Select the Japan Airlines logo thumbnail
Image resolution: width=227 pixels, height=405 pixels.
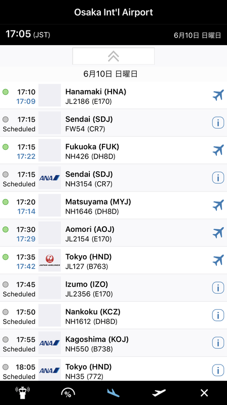49,260
